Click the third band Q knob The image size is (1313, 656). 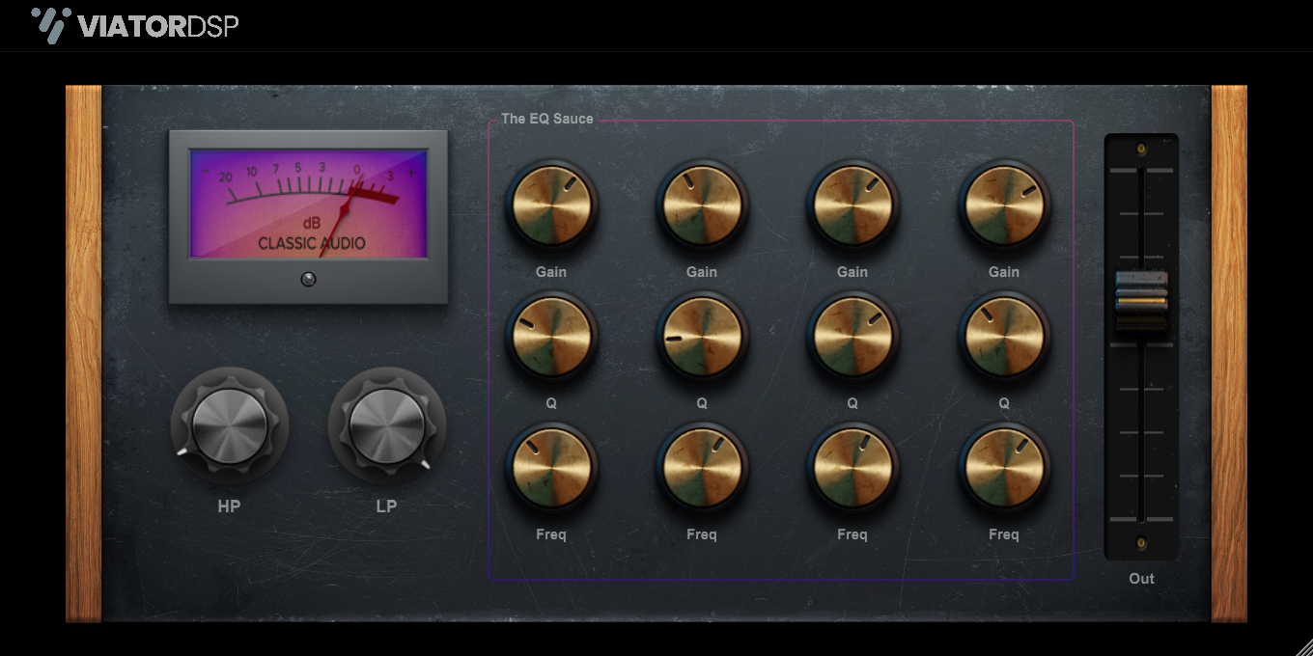852,337
